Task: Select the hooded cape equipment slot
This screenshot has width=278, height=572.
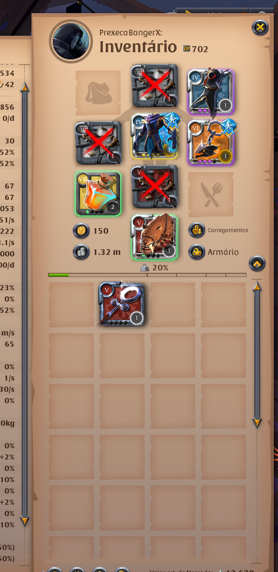Action: 211,92
